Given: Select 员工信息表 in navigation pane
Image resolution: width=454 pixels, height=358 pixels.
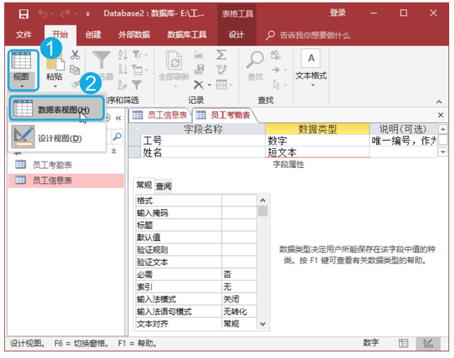Looking at the screenshot, I should [x=67, y=180].
